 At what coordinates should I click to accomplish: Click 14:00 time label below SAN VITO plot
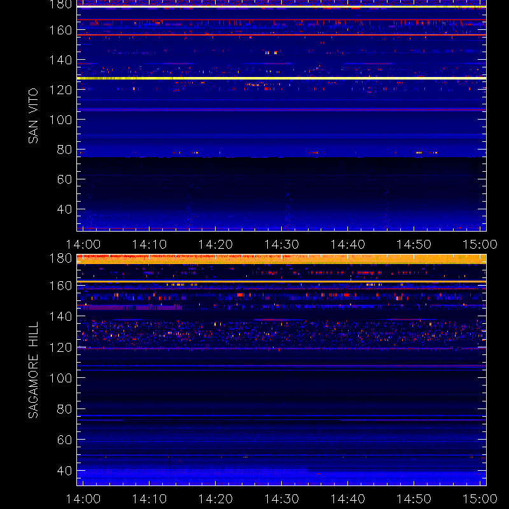(83, 244)
